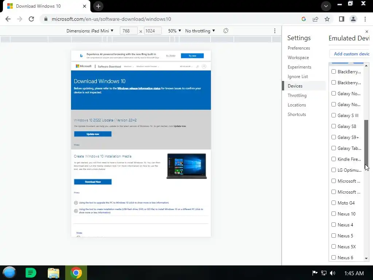The height and width of the screenshot is (280, 373).
Task: Click the No thanks link in the Bing banner
Action: [170, 56]
